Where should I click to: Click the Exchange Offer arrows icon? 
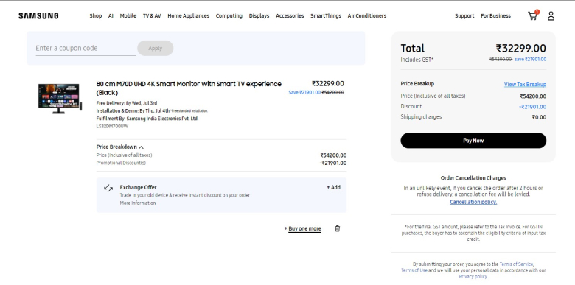[108, 189]
